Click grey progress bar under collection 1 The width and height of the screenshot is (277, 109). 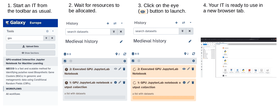pos(95,97)
